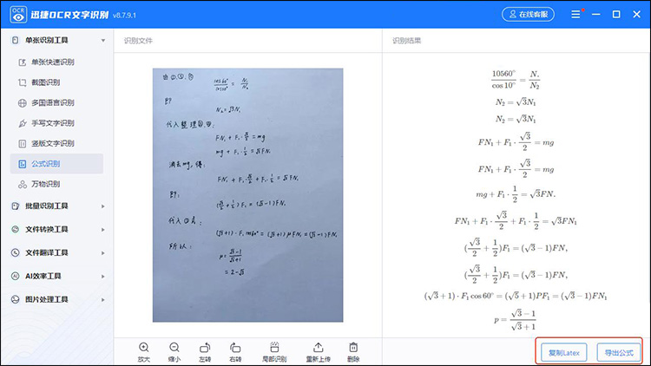Image resolution: width=651 pixels, height=366 pixels.
Task: Zoom out with 缩小 tool
Action: 174,352
